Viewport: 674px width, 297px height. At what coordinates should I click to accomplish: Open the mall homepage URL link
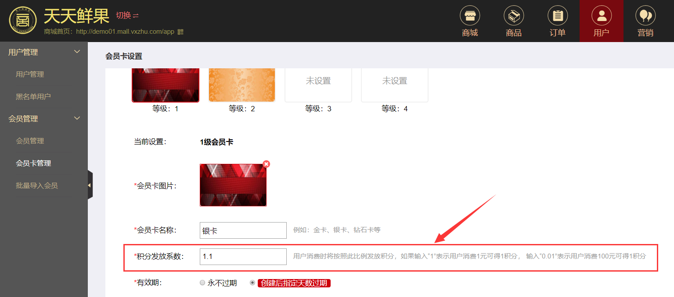pyautogui.click(x=125, y=32)
